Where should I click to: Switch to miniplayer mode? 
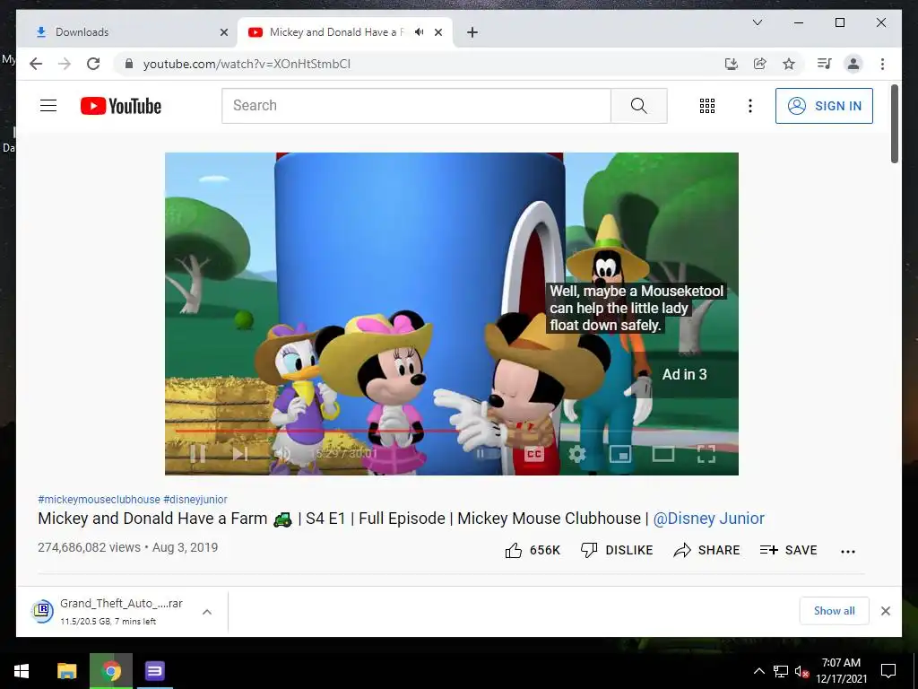point(620,453)
